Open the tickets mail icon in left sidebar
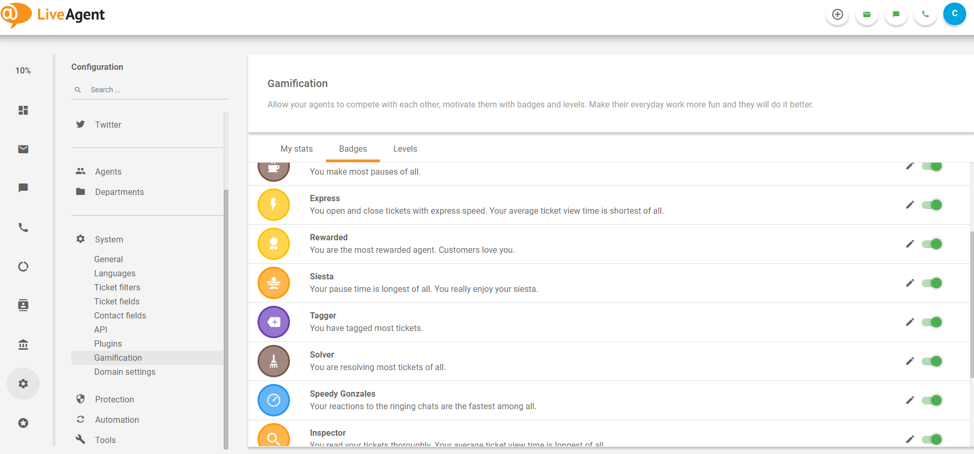Screen dimensions: 974x454 (23, 150)
